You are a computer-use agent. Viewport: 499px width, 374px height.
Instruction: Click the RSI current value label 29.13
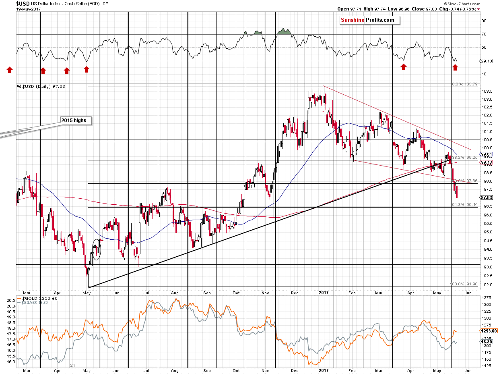click(487, 61)
